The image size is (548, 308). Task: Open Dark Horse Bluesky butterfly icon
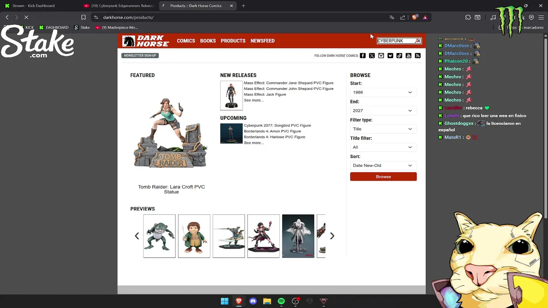pos(390,56)
